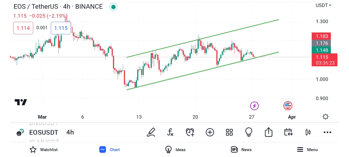Select the EOSUSDT symbol in picker

pos(44,133)
